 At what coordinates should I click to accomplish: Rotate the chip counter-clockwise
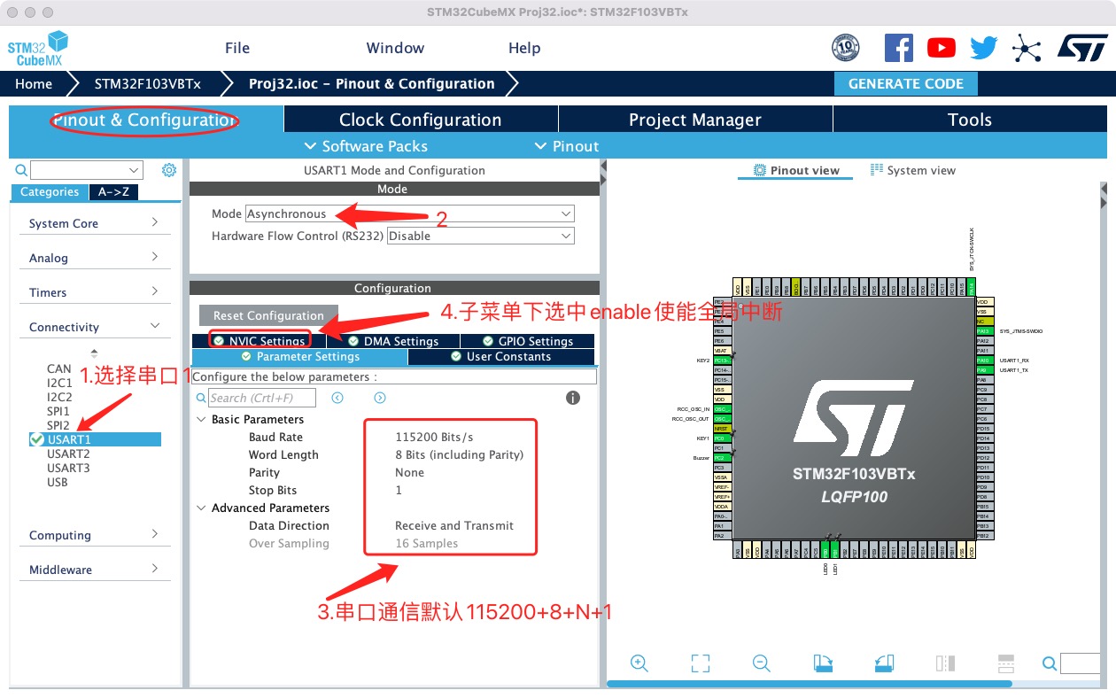point(884,663)
